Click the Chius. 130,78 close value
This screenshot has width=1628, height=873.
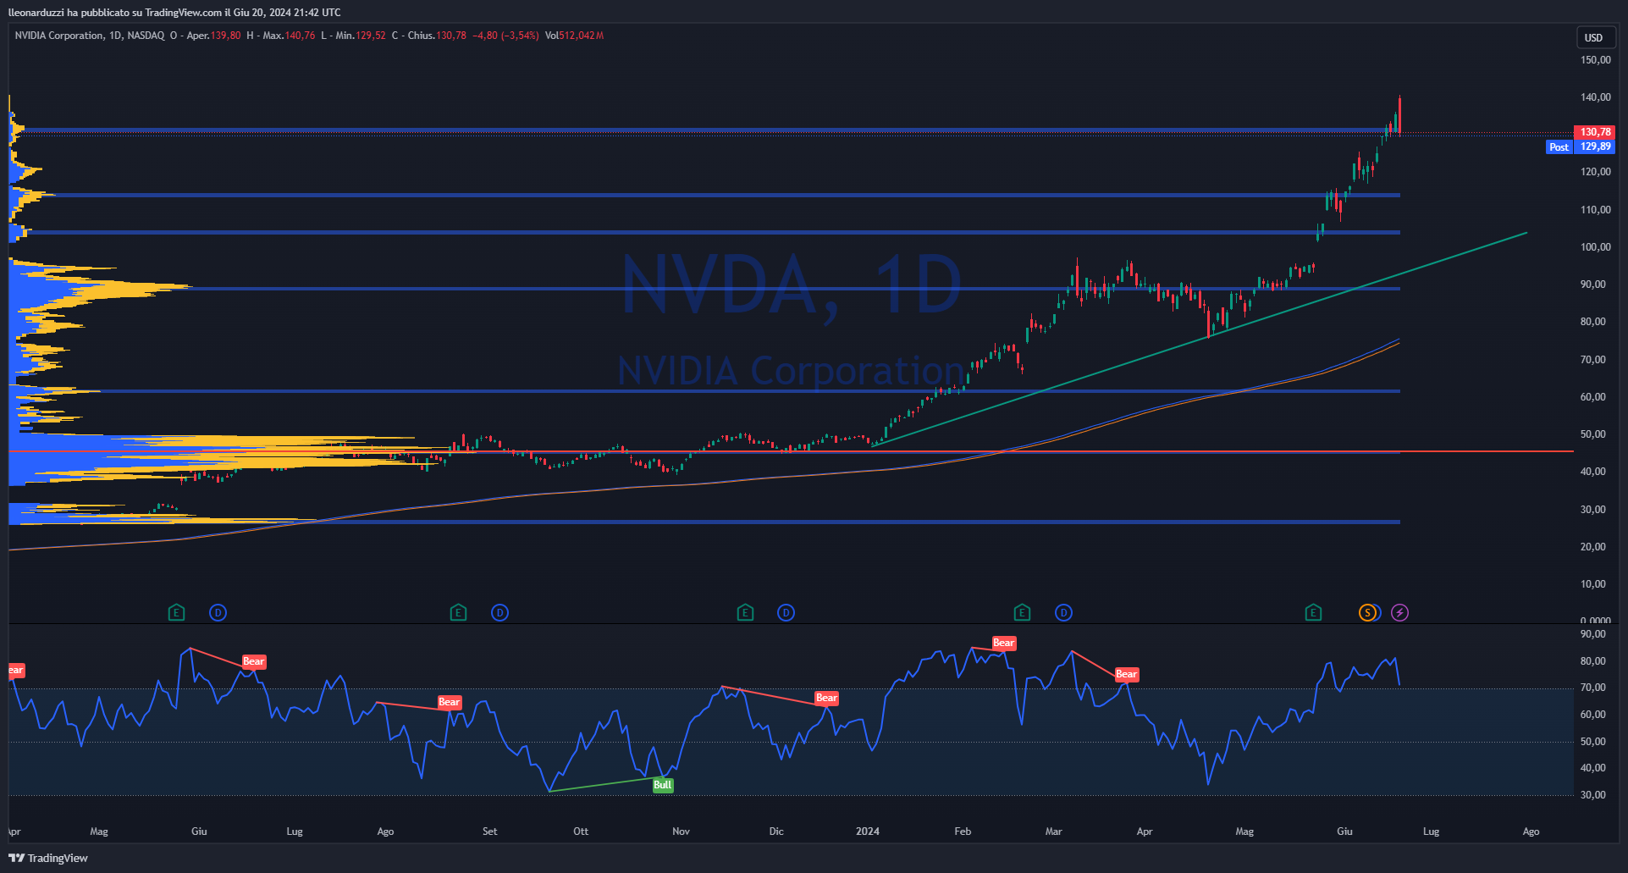click(437, 36)
